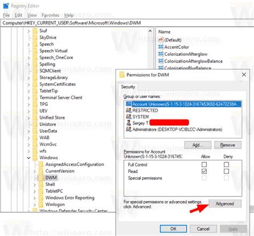
Task: Expand the TPG key
Action: 28,104
